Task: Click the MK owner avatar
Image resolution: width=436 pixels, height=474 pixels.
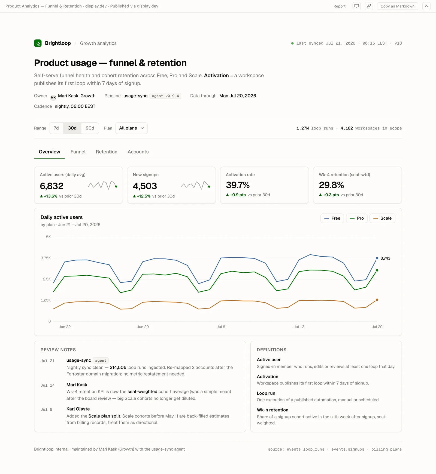Action: pos(53,97)
